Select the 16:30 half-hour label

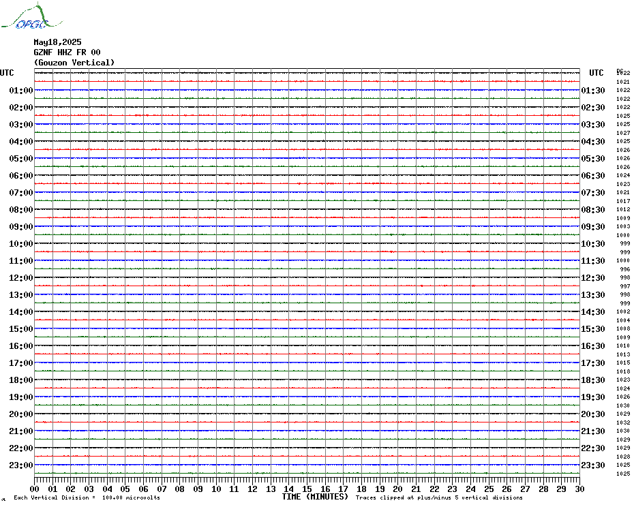(593, 345)
